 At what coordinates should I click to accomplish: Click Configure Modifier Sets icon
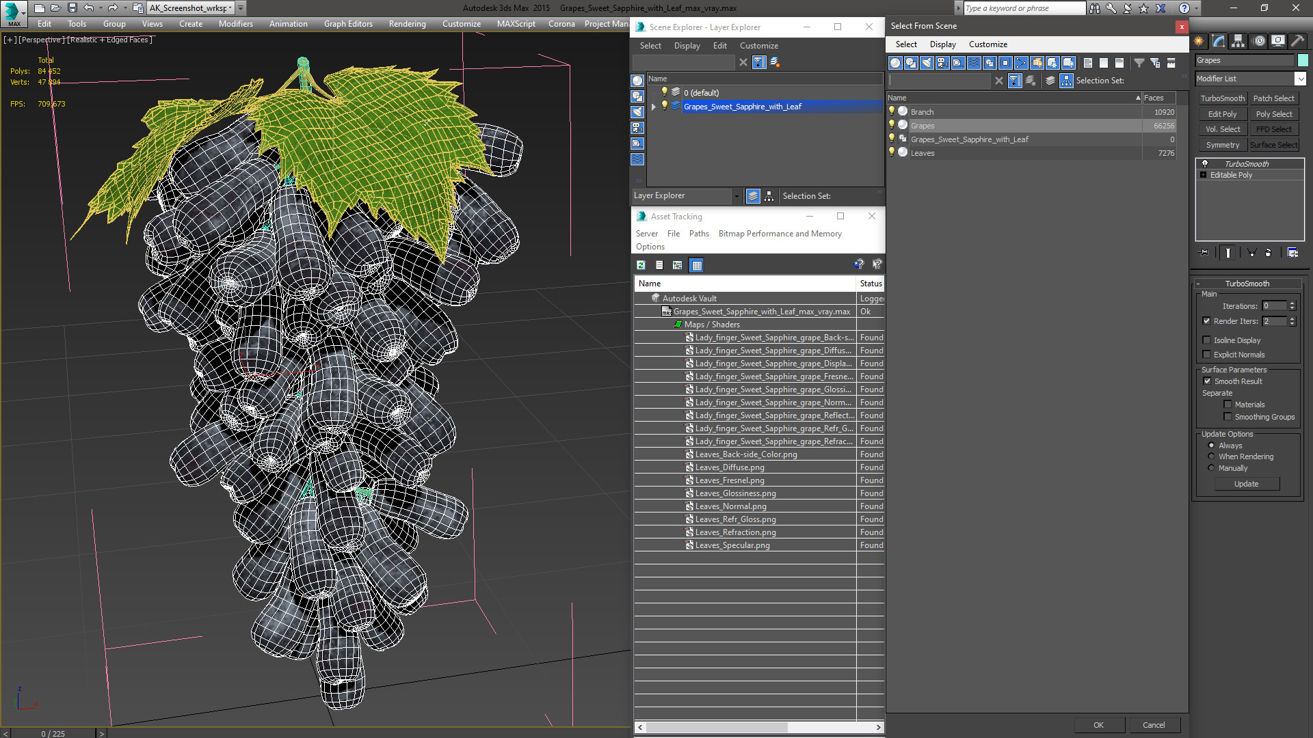tap(1292, 253)
